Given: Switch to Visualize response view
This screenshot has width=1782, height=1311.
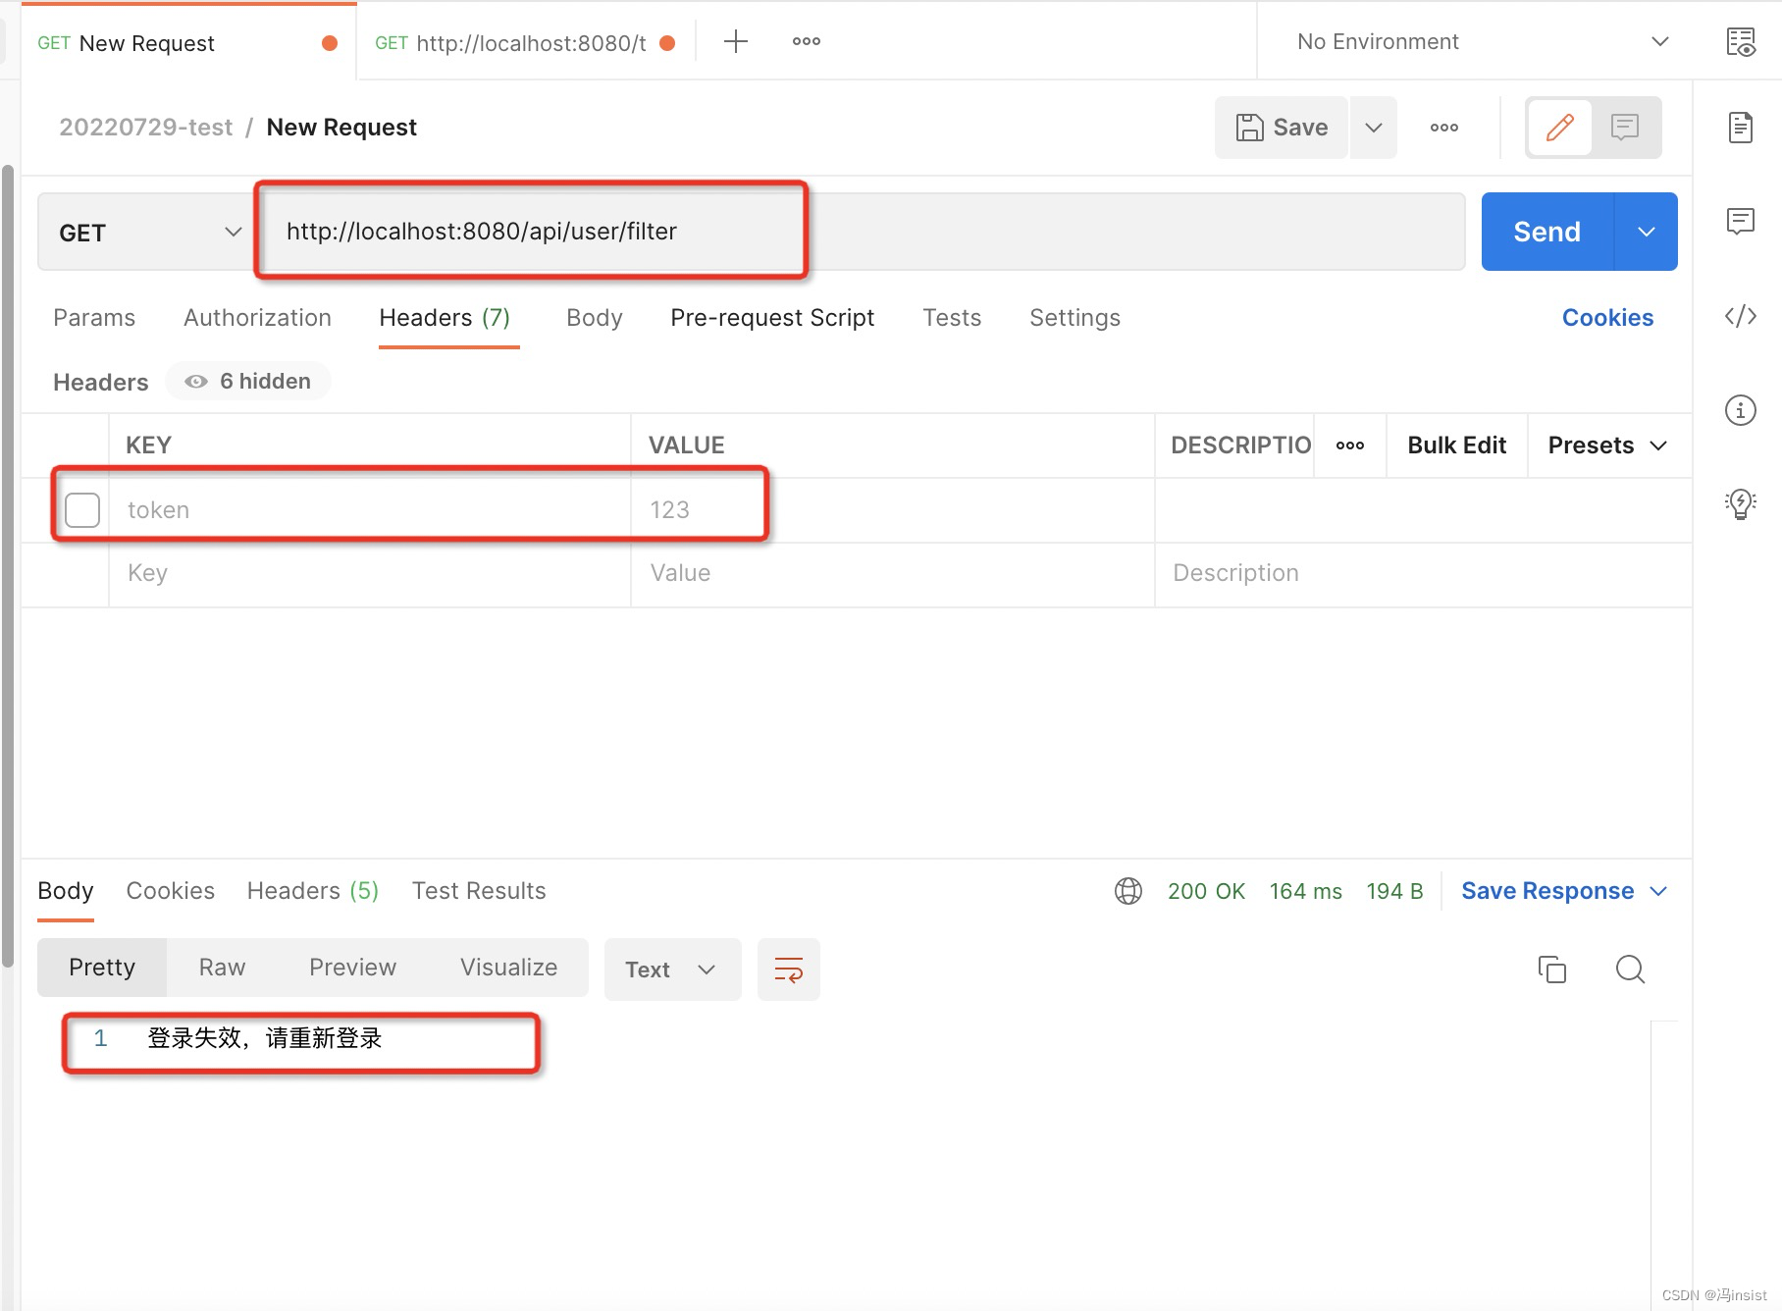Looking at the screenshot, I should [508, 968].
